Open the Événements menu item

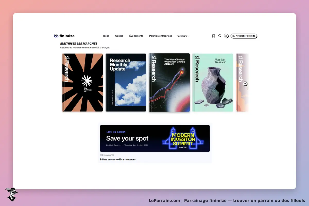click(136, 36)
